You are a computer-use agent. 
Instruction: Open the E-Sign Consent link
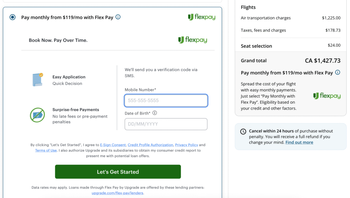[113, 145]
